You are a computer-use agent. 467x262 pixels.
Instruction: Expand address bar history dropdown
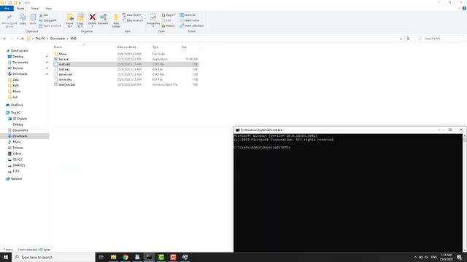(401, 39)
